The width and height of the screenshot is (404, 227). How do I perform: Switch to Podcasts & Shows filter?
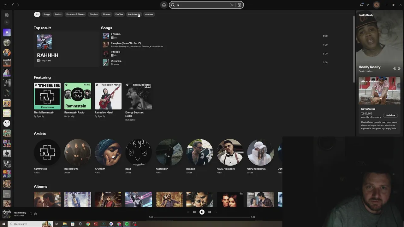click(75, 14)
